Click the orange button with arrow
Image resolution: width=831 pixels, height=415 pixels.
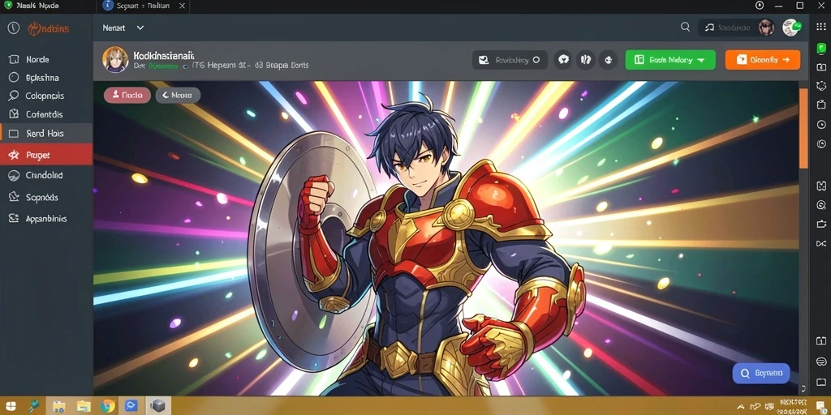763,60
